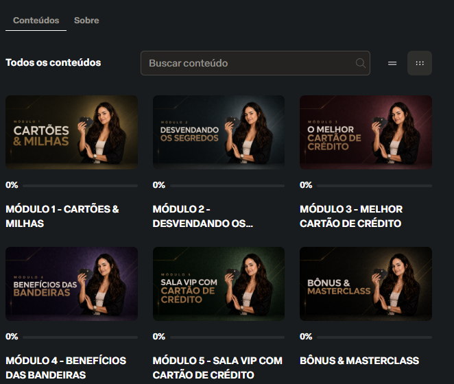Image resolution: width=454 pixels, height=384 pixels.
Task: Click the Módulo 5 - Sala VIP title
Action: (x=217, y=368)
